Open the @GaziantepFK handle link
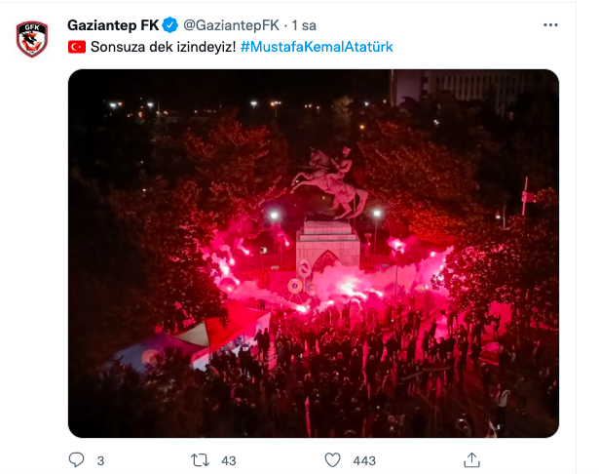 tap(232, 25)
